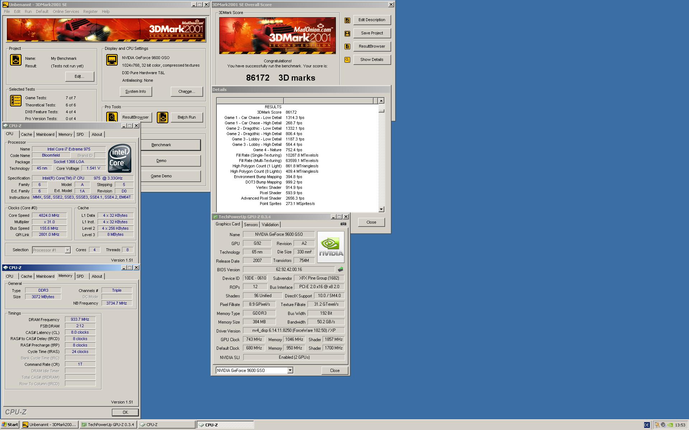The width and height of the screenshot is (689, 430).
Task: Click the Project icon in 3DMark window
Action: tap(15, 60)
